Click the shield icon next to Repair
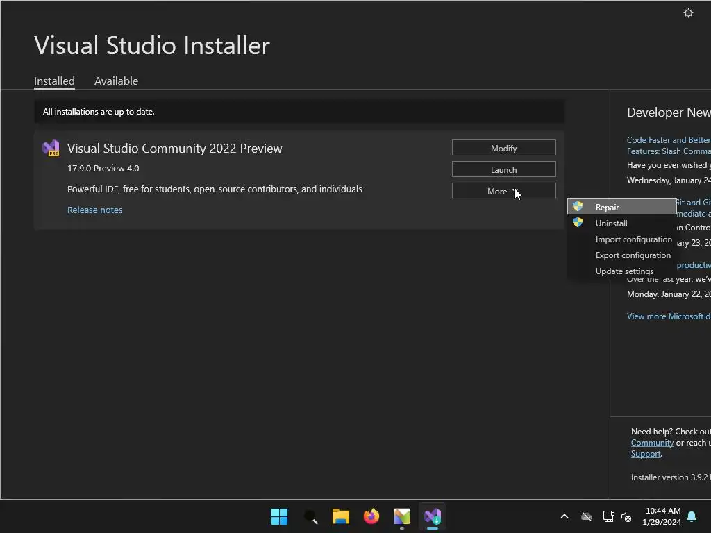 point(577,206)
